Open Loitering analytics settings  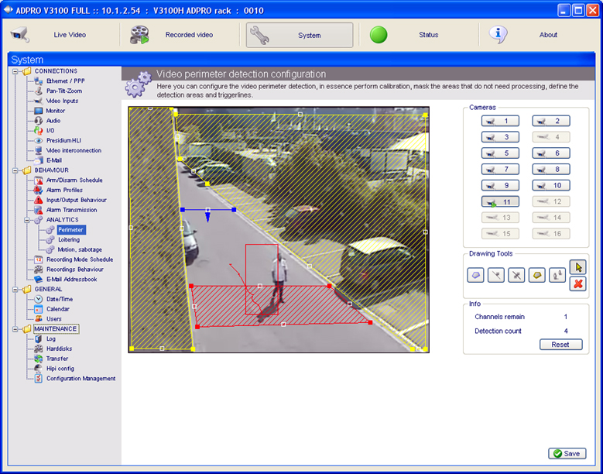coord(69,240)
